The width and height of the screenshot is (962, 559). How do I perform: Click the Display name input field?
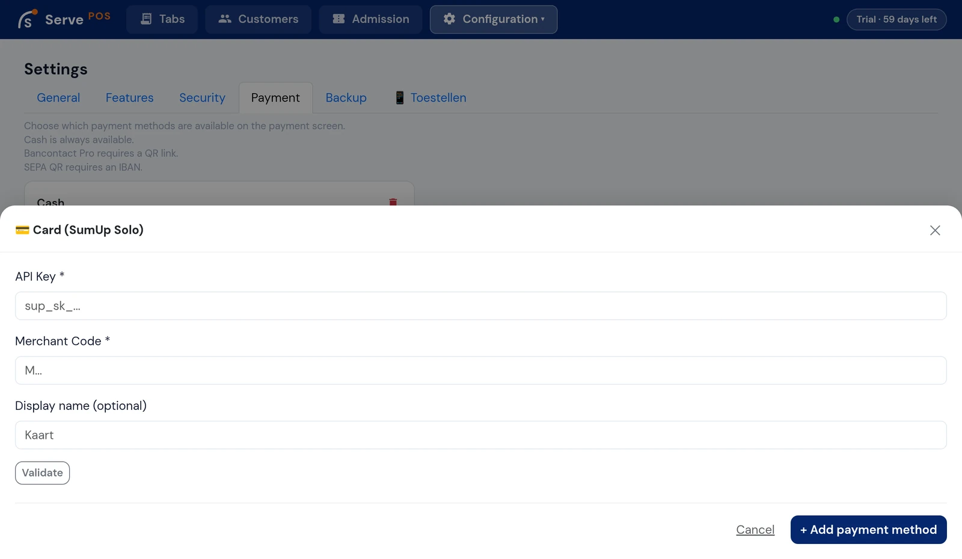481,435
